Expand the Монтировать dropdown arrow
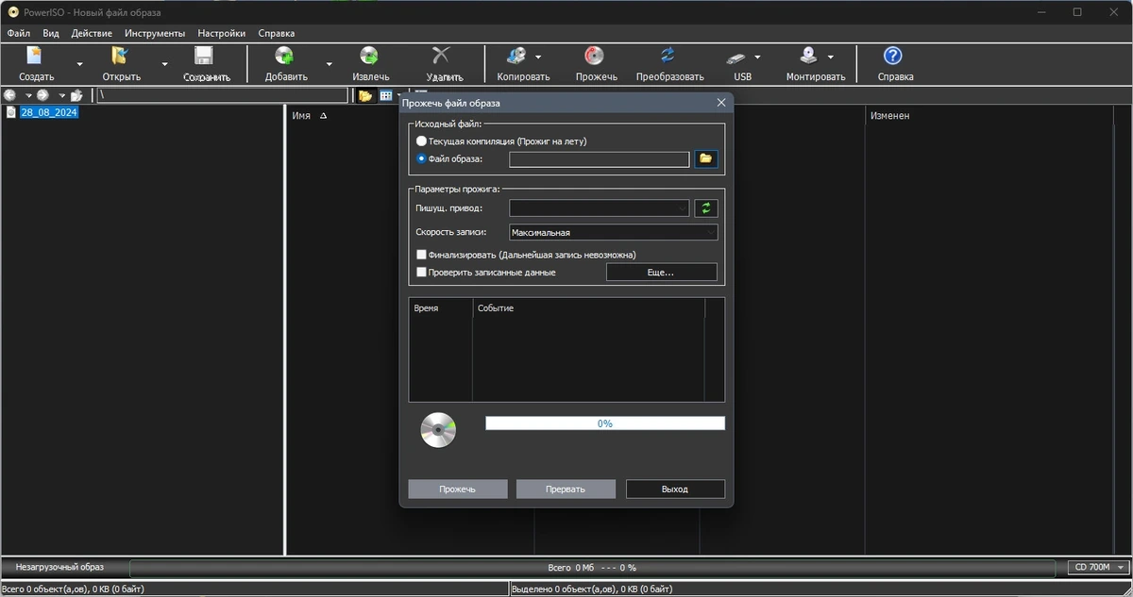Image resolution: width=1133 pixels, height=597 pixels. (x=831, y=57)
